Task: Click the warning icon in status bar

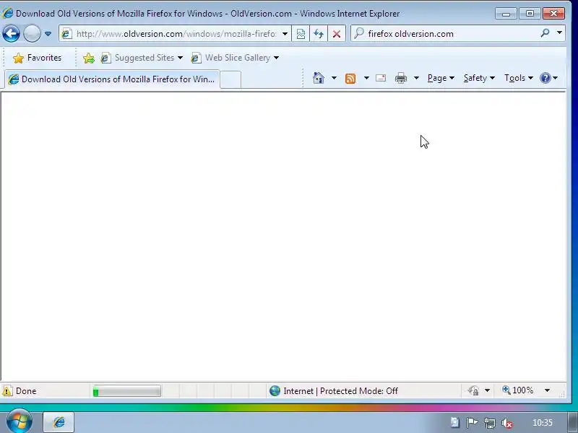Action: [7, 390]
